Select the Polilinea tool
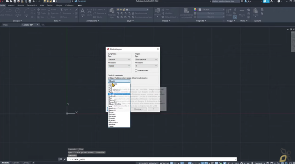This screenshot has height=164, width=295. pyautogui.click(x=9, y=12)
